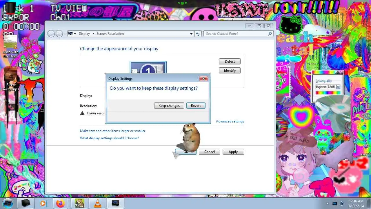
Task: Select the Screen Resolution window taskbar icon
Action: pos(115,203)
